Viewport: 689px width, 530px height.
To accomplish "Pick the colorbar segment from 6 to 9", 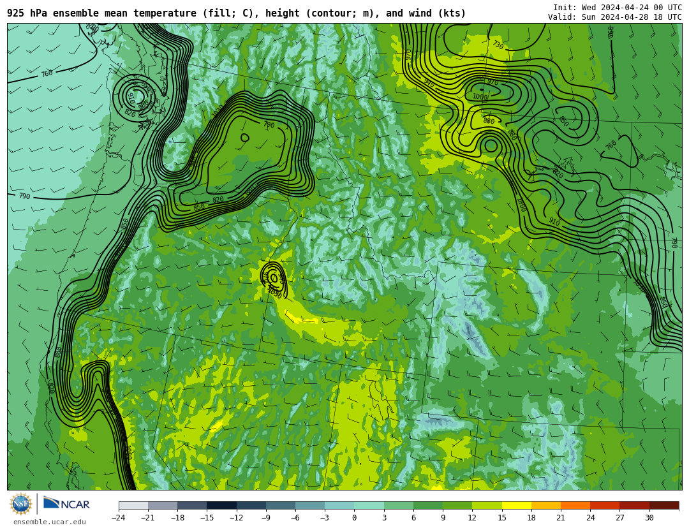I will pyautogui.click(x=429, y=505).
